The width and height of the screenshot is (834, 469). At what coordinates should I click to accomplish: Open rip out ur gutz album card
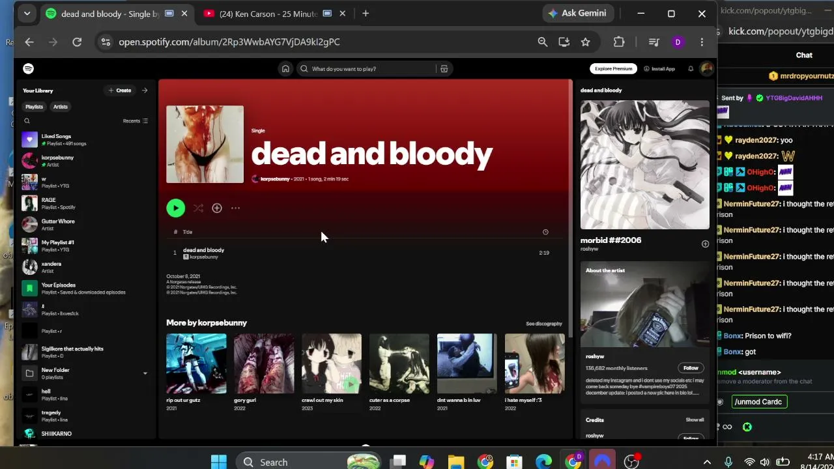pyautogui.click(x=196, y=372)
